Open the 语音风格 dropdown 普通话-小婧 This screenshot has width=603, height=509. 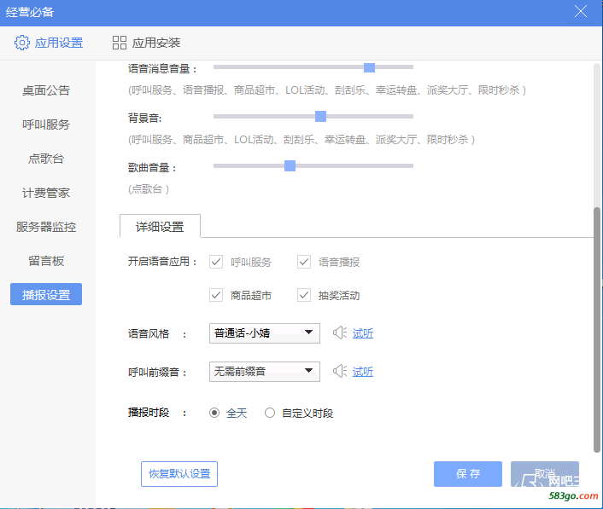(x=264, y=333)
